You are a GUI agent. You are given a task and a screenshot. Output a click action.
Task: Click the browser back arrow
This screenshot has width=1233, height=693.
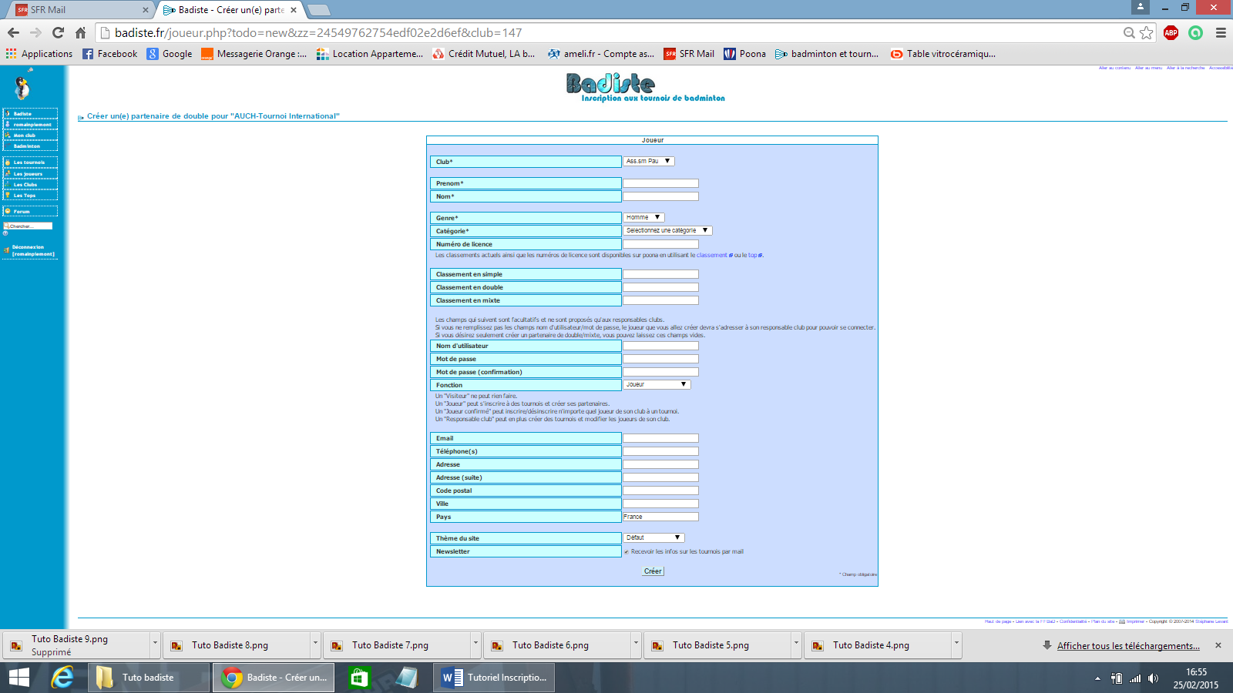click(x=13, y=32)
